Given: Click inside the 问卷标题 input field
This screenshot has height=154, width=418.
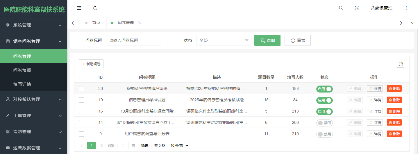Looking at the screenshot, I should (x=133, y=41).
